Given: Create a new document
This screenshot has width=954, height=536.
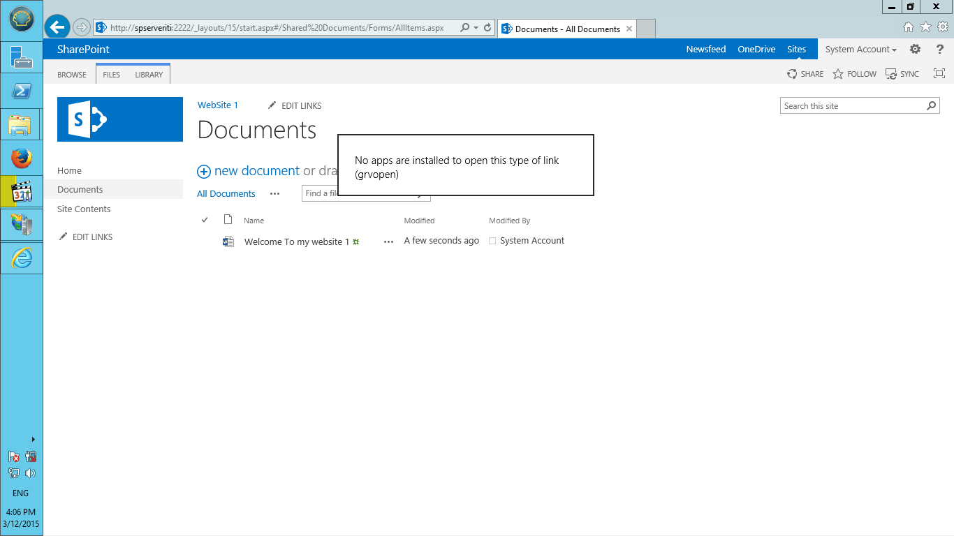Looking at the screenshot, I should (x=249, y=171).
